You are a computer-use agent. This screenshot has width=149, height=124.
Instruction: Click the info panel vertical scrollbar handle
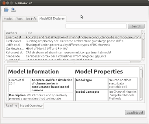[x=141, y=74]
